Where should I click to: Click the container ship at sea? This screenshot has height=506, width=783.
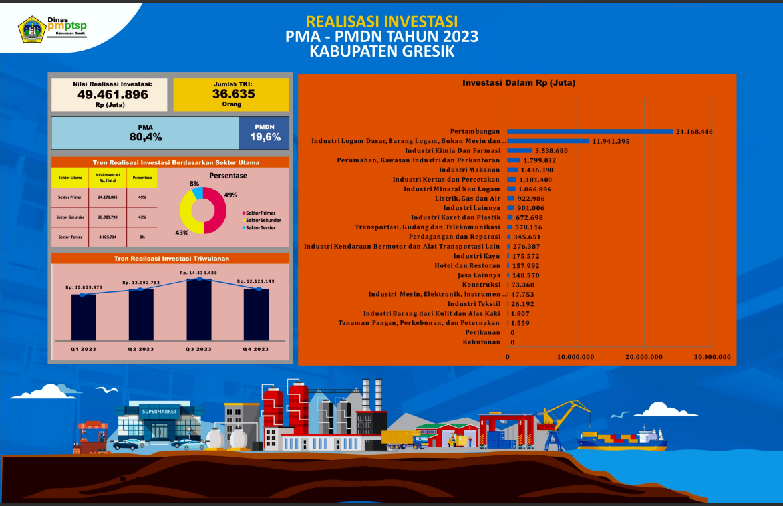click(x=621, y=438)
